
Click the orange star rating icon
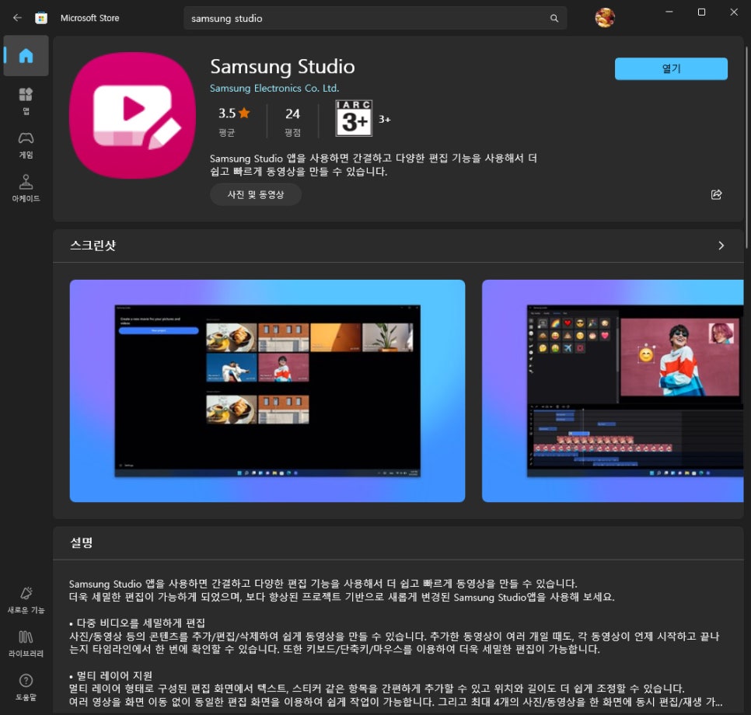(x=244, y=113)
